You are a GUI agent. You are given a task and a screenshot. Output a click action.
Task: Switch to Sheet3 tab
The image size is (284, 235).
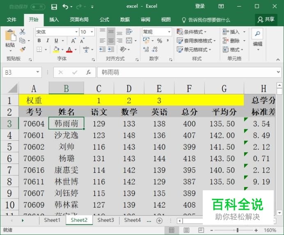[x=105, y=220]
